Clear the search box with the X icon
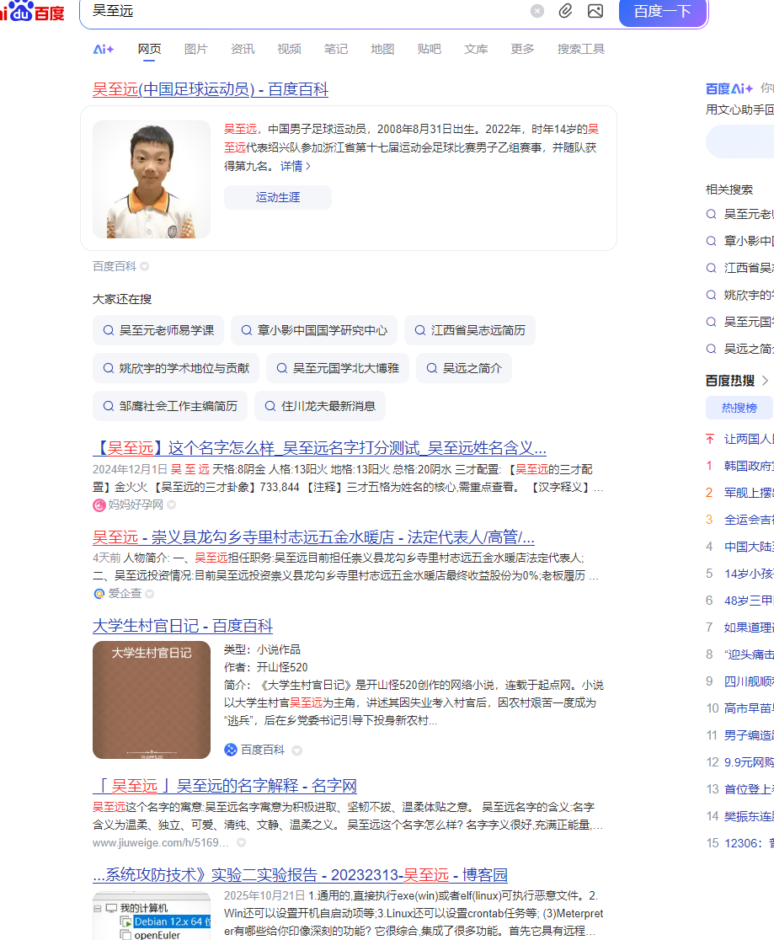Viewport: 774px width, 940px height. [x=537, y=11]
